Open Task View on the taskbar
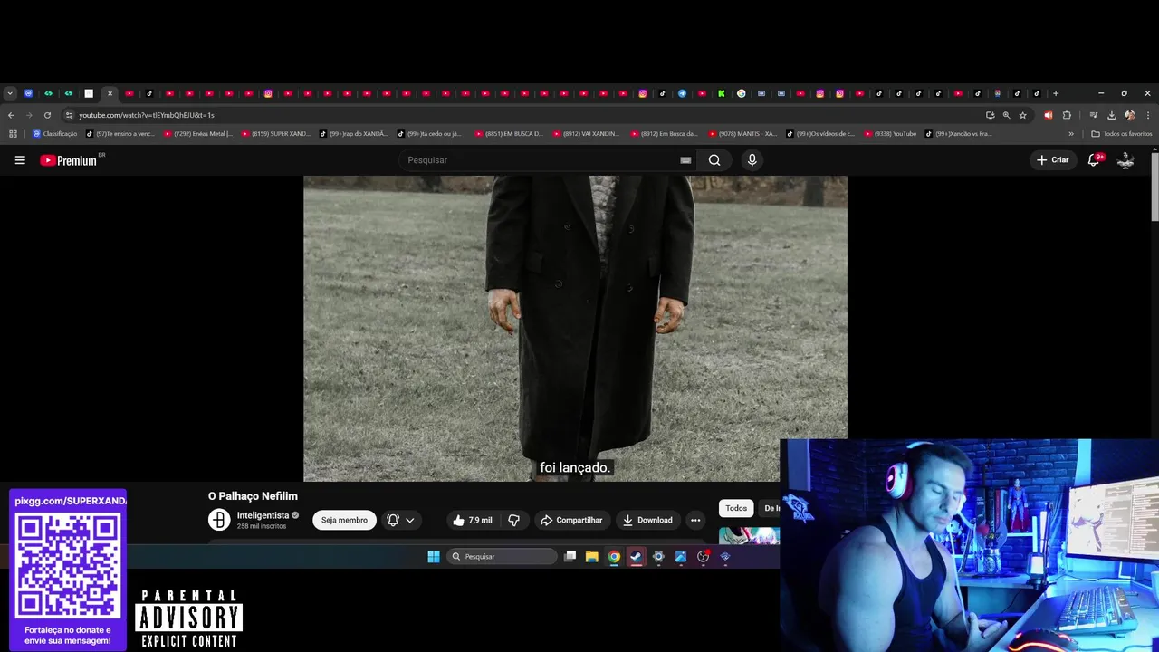This screenshot has width=1159, height=652. [570, 557]
